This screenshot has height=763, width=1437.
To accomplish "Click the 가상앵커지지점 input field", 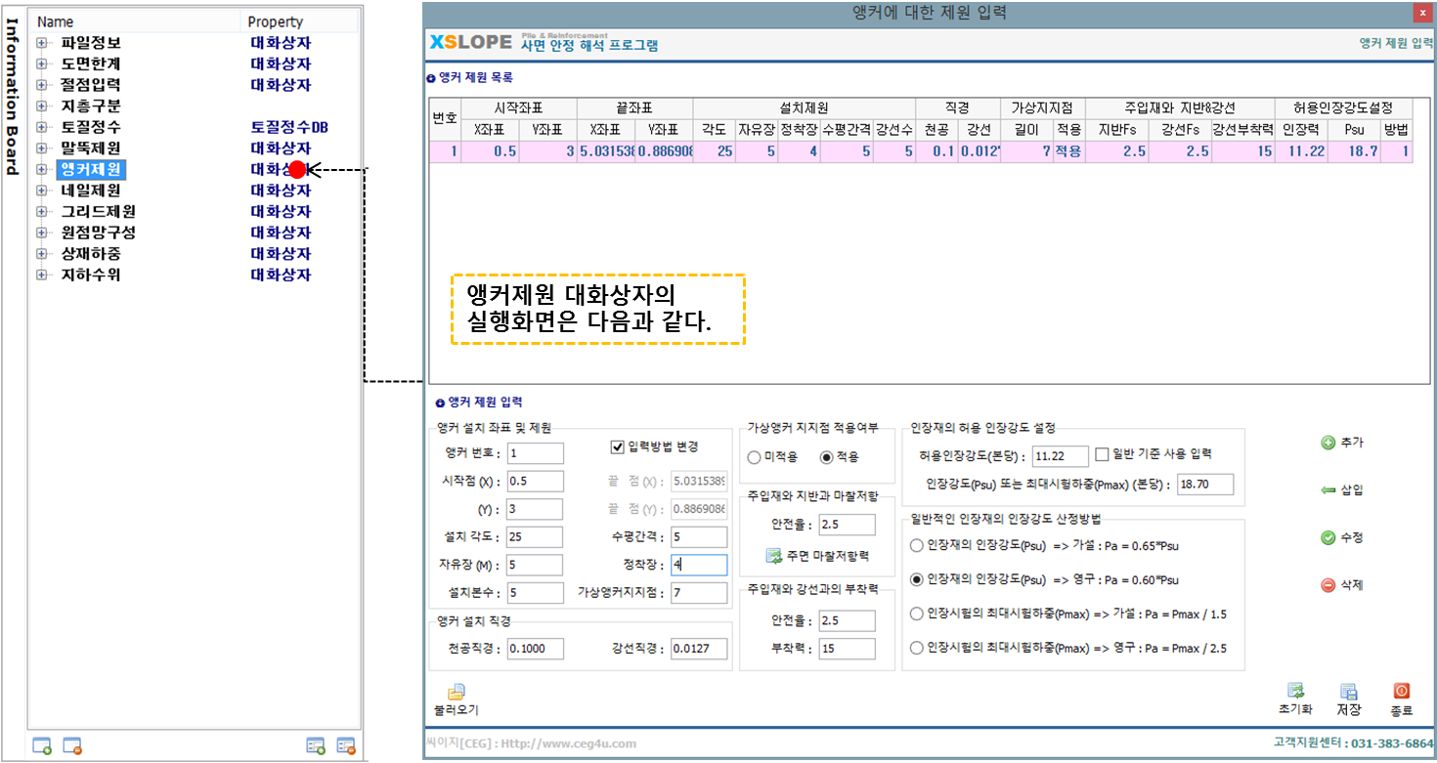I will coord(699,593).
